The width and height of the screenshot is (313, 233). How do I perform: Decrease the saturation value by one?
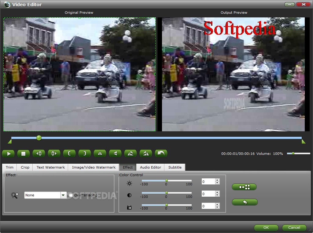click(x=217, y=207)
